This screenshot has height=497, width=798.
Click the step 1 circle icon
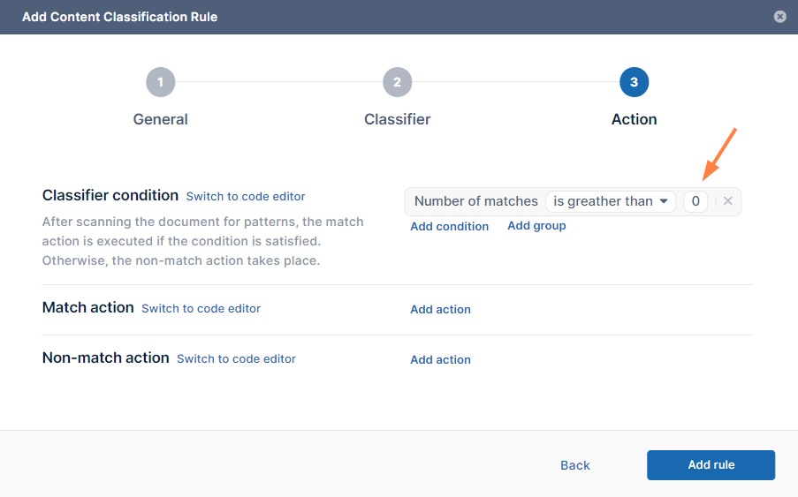160,82
